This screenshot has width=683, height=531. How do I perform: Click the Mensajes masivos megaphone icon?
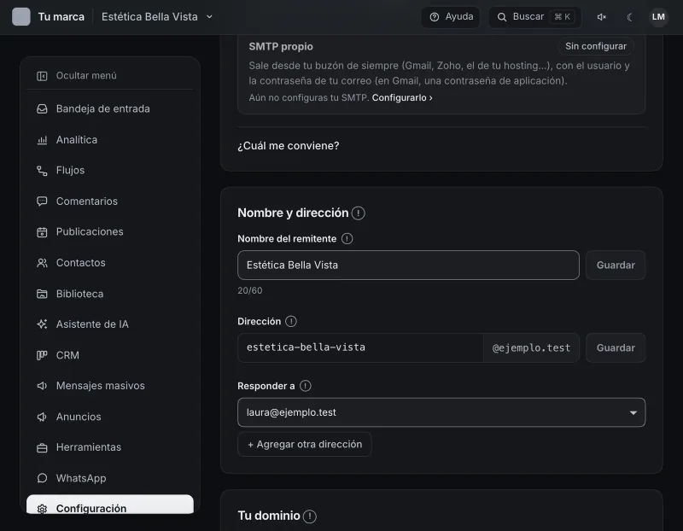(x=42, y=386)
